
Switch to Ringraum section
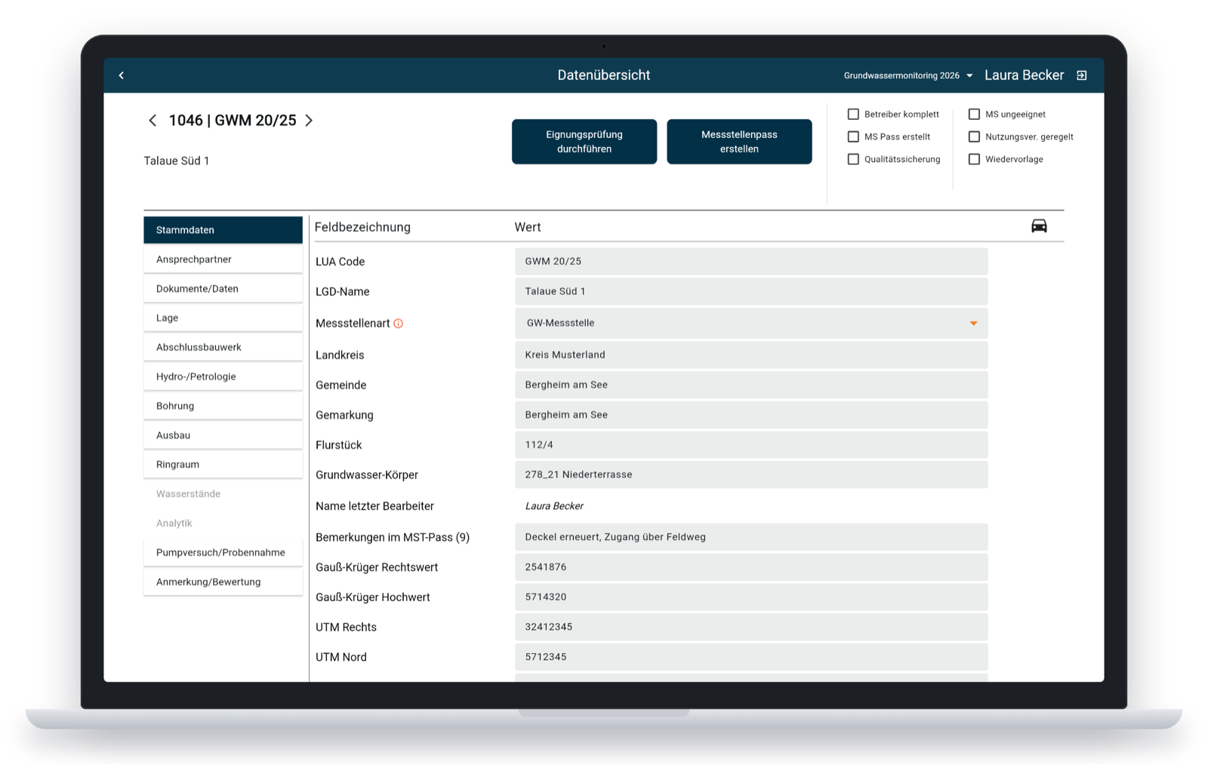(223, 465)
